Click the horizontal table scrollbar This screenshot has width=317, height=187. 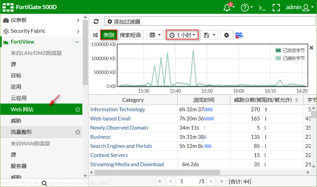[157, 173]
